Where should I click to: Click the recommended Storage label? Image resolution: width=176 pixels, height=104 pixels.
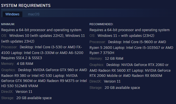[96, 88]
